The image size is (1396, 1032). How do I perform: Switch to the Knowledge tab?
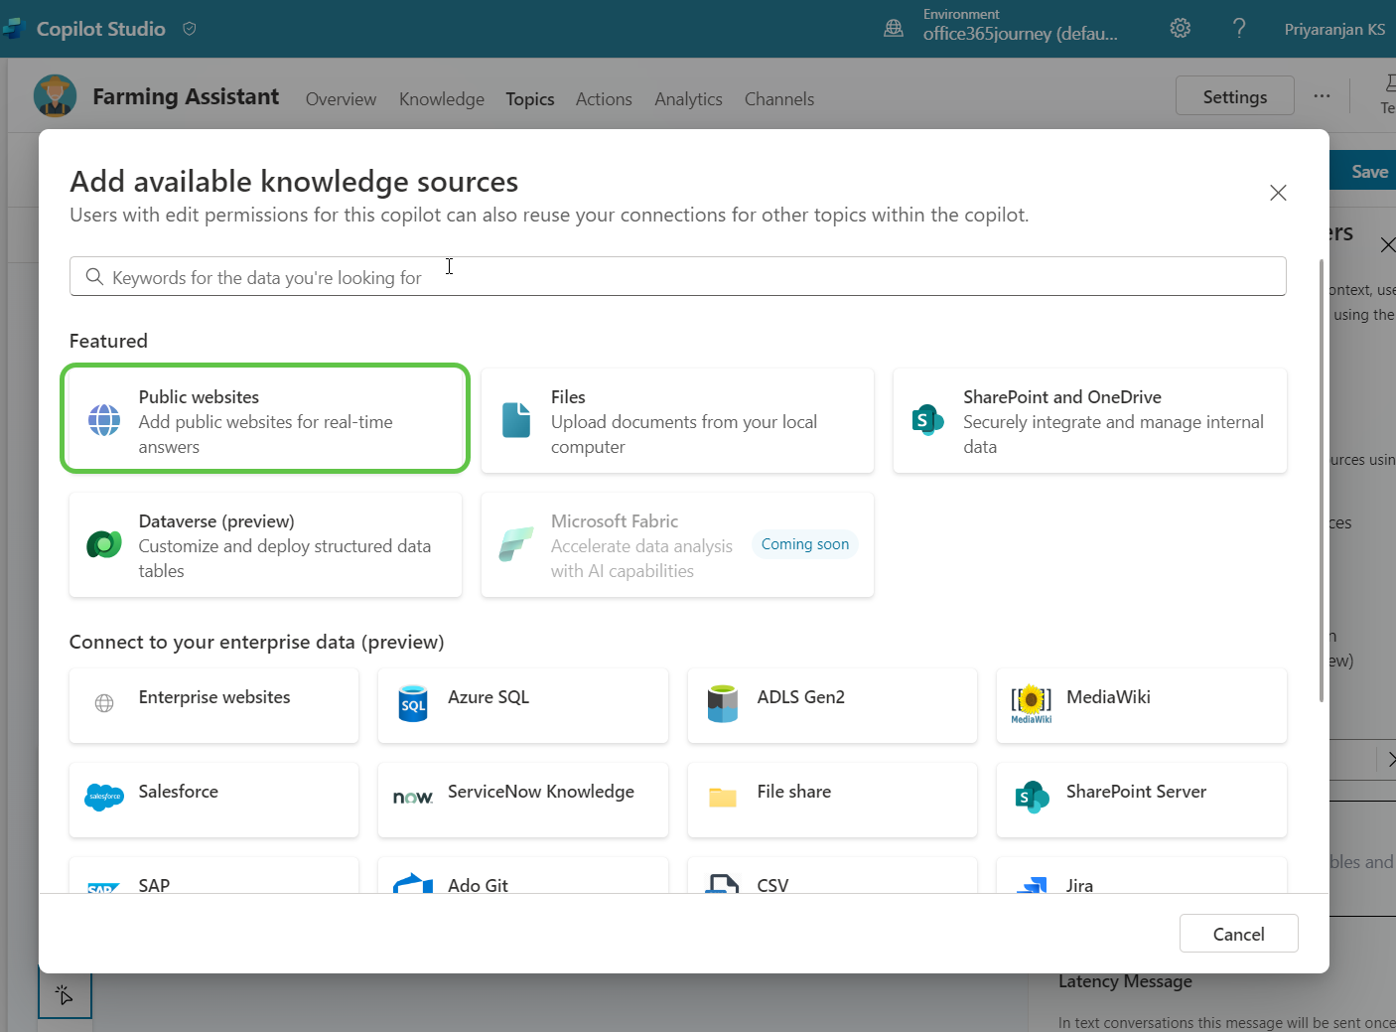pos(442,99)
